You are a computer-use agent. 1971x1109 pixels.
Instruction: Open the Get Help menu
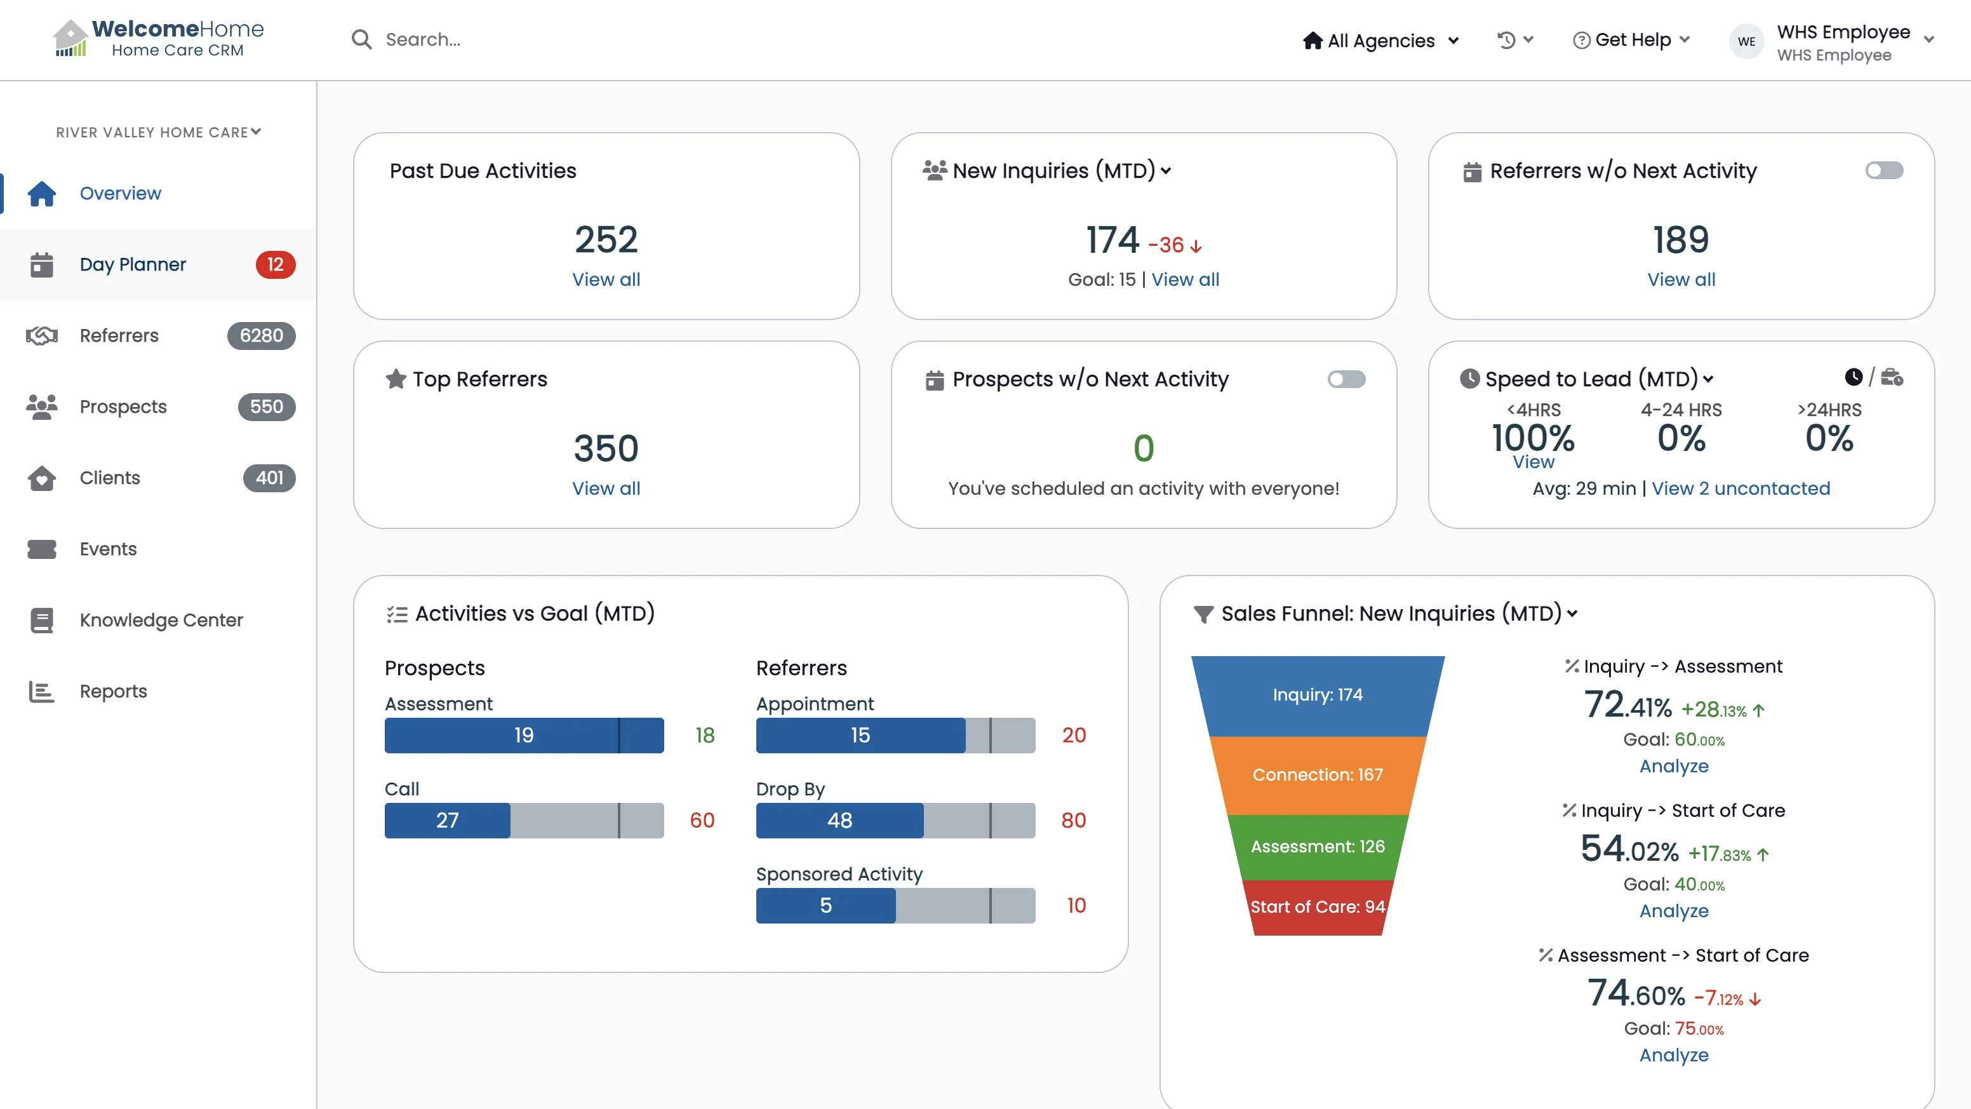click(1631, 40)
